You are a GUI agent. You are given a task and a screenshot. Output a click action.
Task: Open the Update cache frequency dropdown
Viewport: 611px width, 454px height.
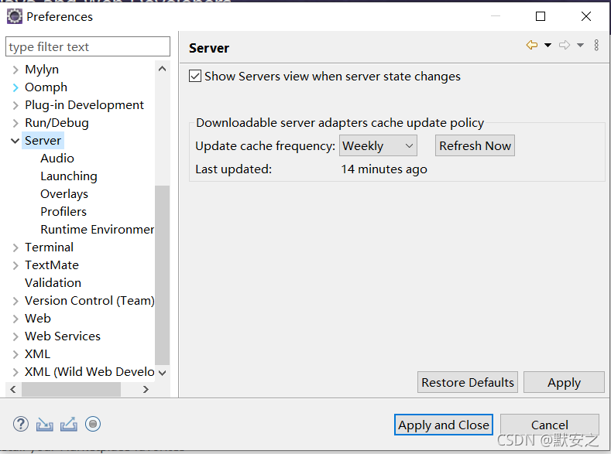click(x=378, y=145)
